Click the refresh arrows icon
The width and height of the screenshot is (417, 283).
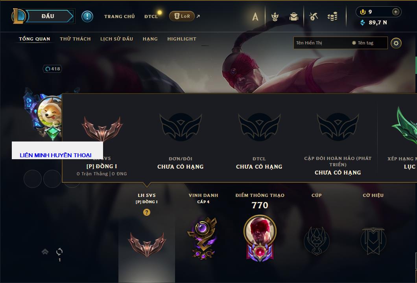coord(59,252)
